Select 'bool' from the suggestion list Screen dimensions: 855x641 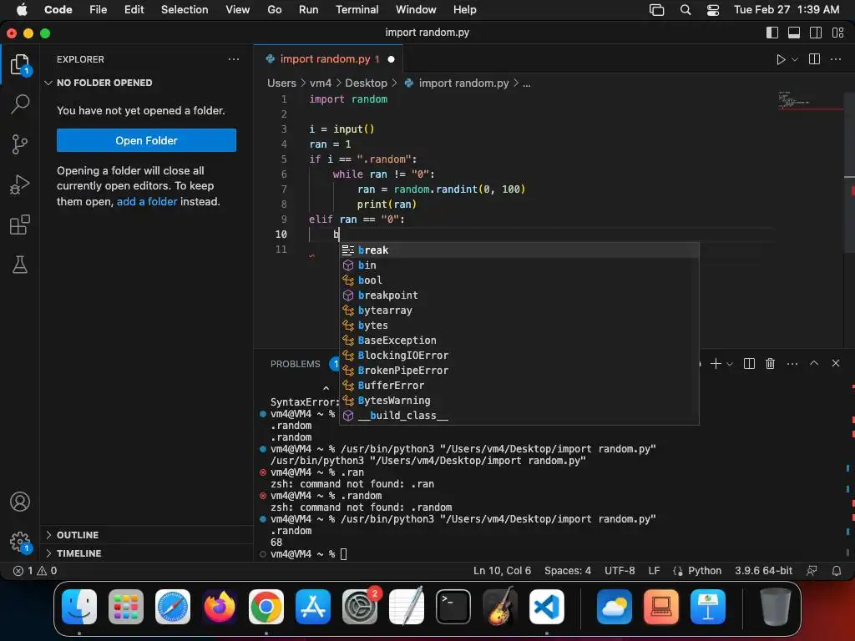519,280
